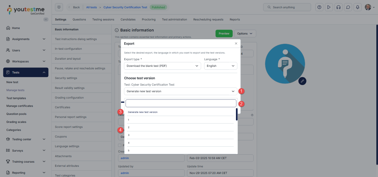This screenshot has width=378, height=177.
Task: Open the headset support icon
Action: pyautogui.click(x=338, y=7)
